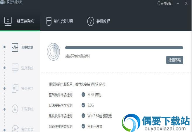Click the 重启安装 restart icon
This screenshot has width=193, height=132.
pos(15,129)
